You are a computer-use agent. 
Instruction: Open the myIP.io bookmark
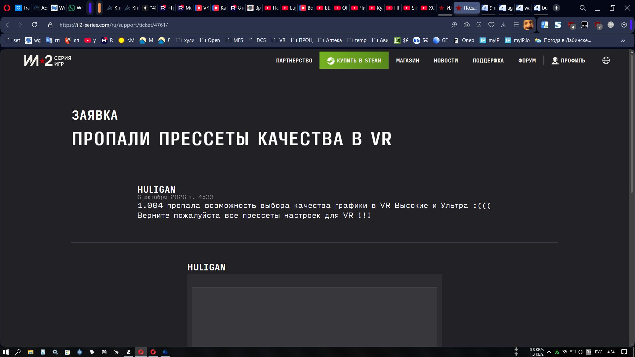tap(517, 40)
